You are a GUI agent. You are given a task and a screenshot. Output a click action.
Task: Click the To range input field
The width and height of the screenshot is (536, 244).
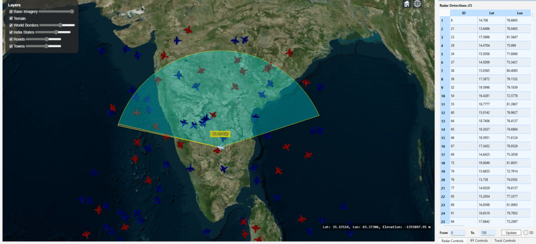[486, 232]
